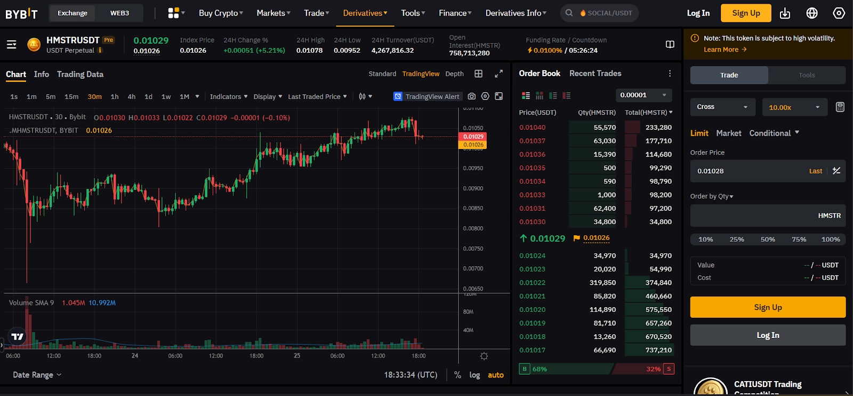Open the Buy Crypto menu
This screenshot has width=853, height=396.
click(x=221, y=13)
